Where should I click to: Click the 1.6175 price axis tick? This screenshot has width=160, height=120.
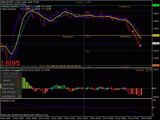[x=156, y=51]
